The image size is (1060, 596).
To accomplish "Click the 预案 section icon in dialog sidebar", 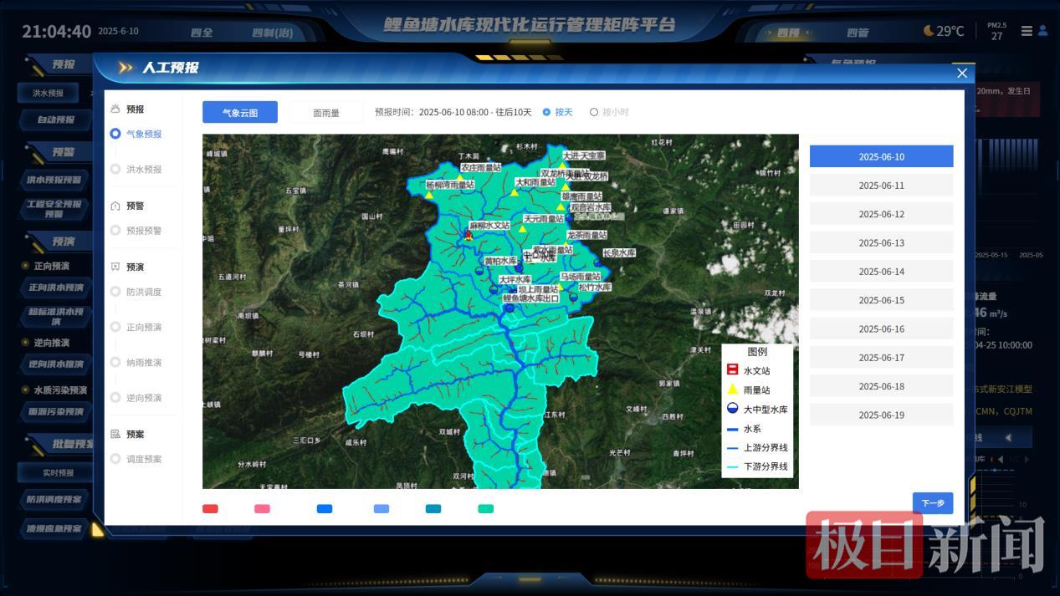I will coord(114,433).
